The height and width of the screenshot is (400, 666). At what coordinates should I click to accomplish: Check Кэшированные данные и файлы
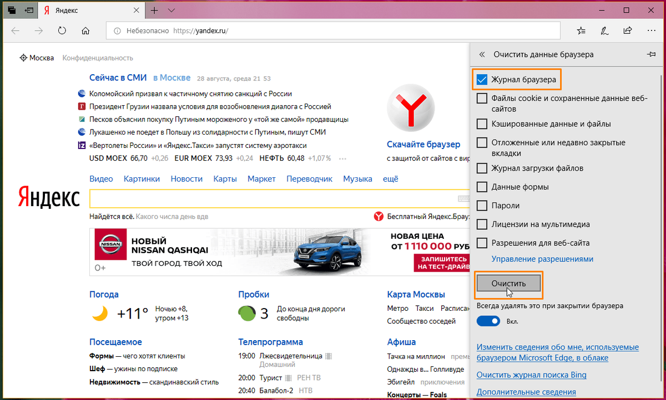tap(482, 124)
